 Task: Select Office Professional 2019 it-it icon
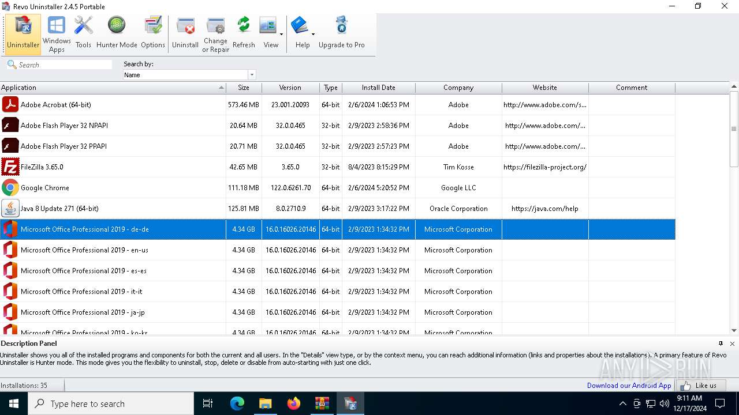click(x=10, y=291)
